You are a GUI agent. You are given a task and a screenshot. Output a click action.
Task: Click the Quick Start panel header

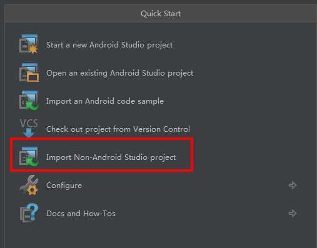(x=161, y=14)
